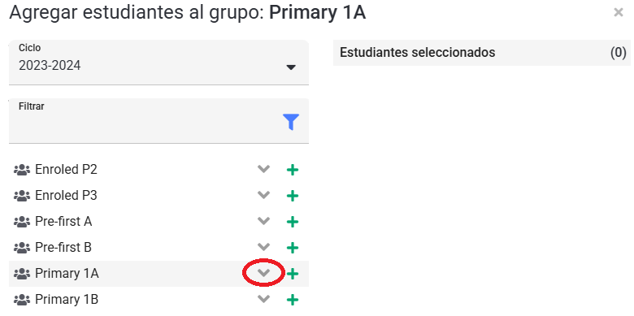Viewport: 634px width, 316px height.
Task: Expand the circled Primary 1A chevron
Action: click(263, 273)
